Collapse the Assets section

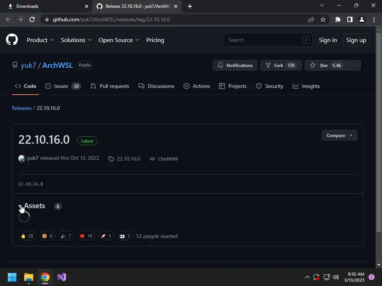tap(32, 206)
